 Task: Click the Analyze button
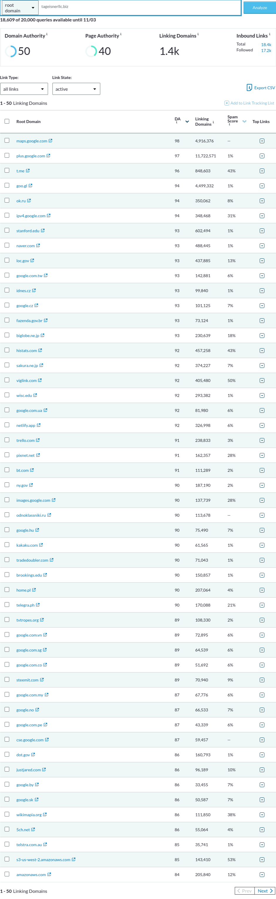click(x=260, y=8)
